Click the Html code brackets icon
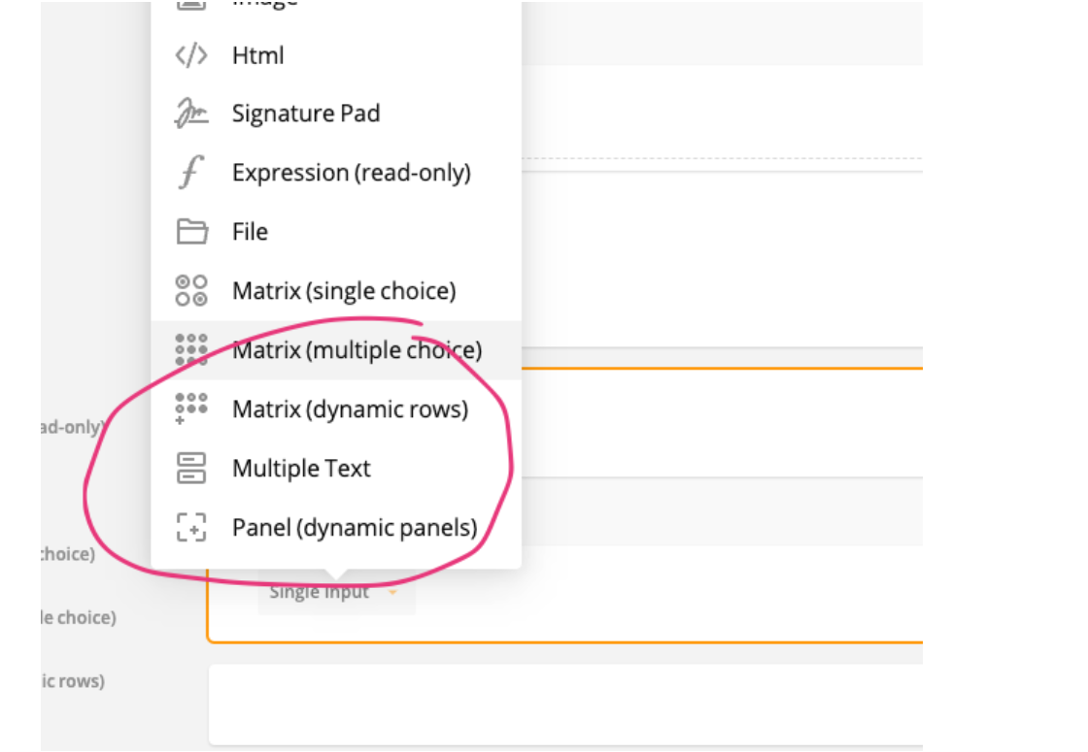This screenshot has width=1088, height=752. coord(190,55)
